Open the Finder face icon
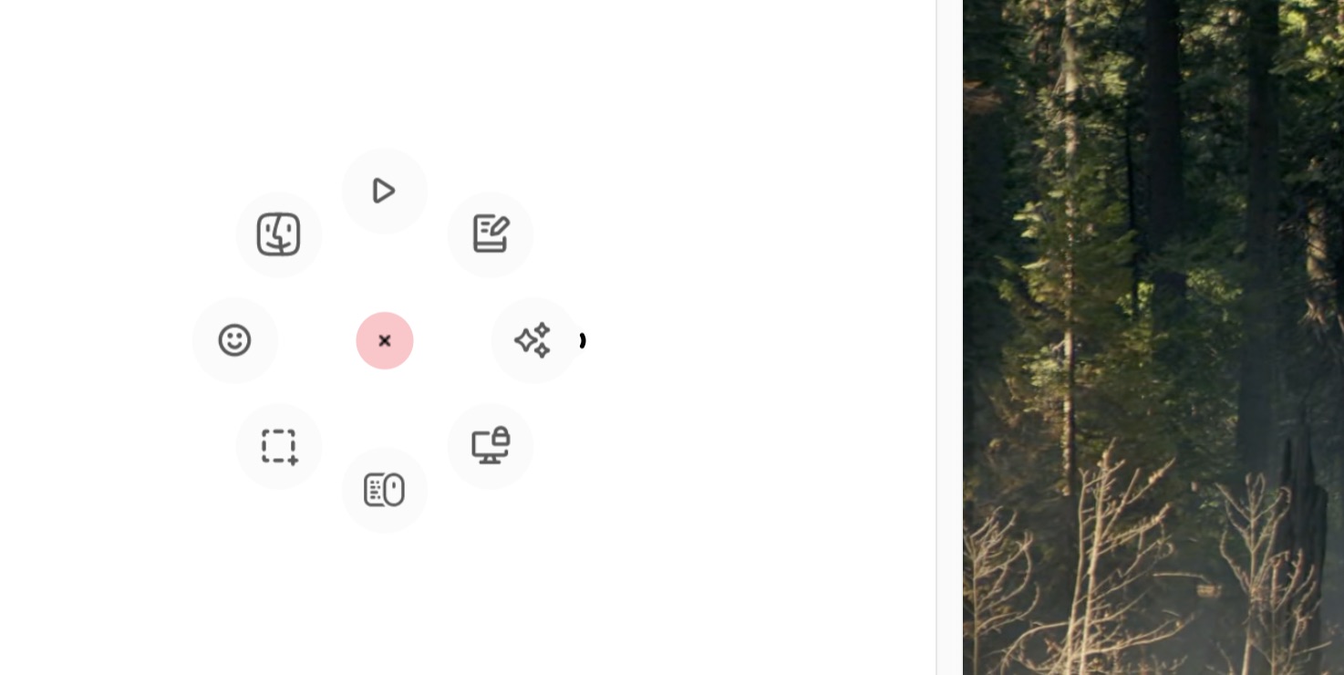Image resolution: width=1344 pixels, height=675 pixels. (x=279, y=234)
